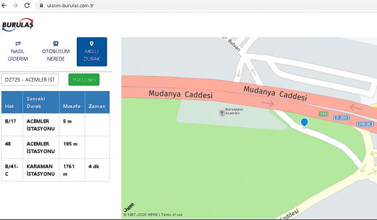Open the Nasıl Giderim tab
Screen dimensions: 377x220
point(17,52)
